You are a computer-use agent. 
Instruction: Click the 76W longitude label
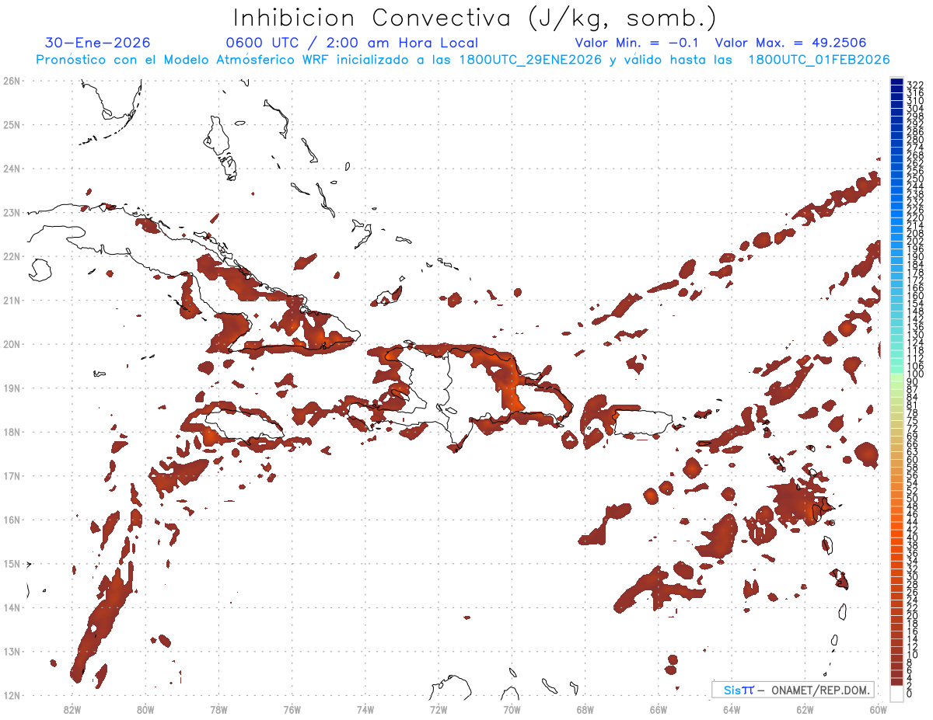(x=292, y=709)
